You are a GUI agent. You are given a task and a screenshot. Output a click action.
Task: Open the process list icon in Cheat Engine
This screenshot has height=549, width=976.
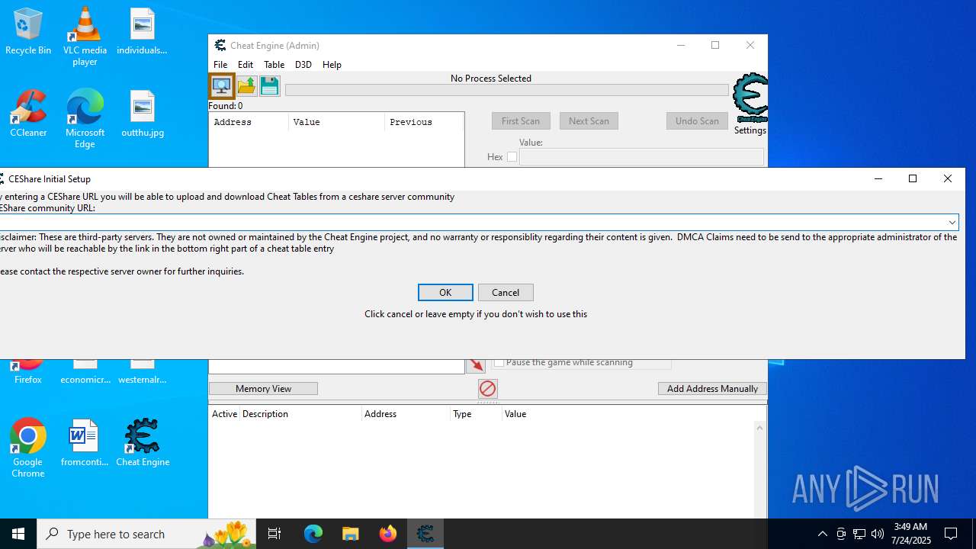tap(222, 85)
